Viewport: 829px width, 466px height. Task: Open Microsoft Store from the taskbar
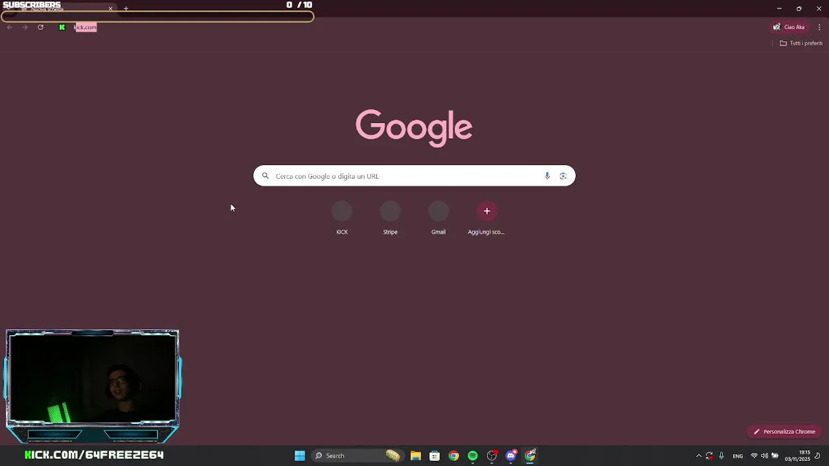click(435, 456)
